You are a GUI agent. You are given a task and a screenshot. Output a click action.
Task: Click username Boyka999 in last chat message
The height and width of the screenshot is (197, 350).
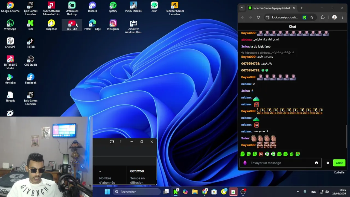[248, 145]
